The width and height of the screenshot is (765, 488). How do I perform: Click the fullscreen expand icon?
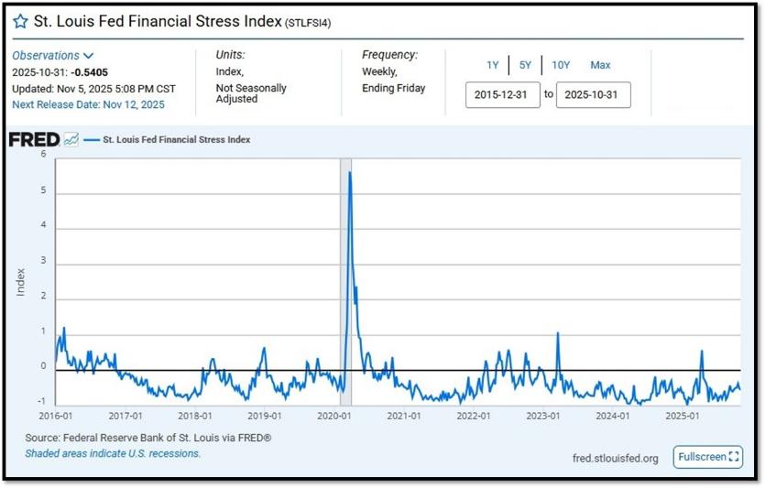(x=733, y=457)
